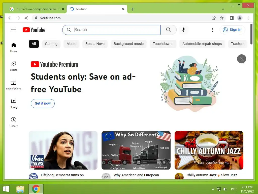Select the Music filter chip
Screen dimensions: 258x194
pyautogui.click(x=71, y=44)
